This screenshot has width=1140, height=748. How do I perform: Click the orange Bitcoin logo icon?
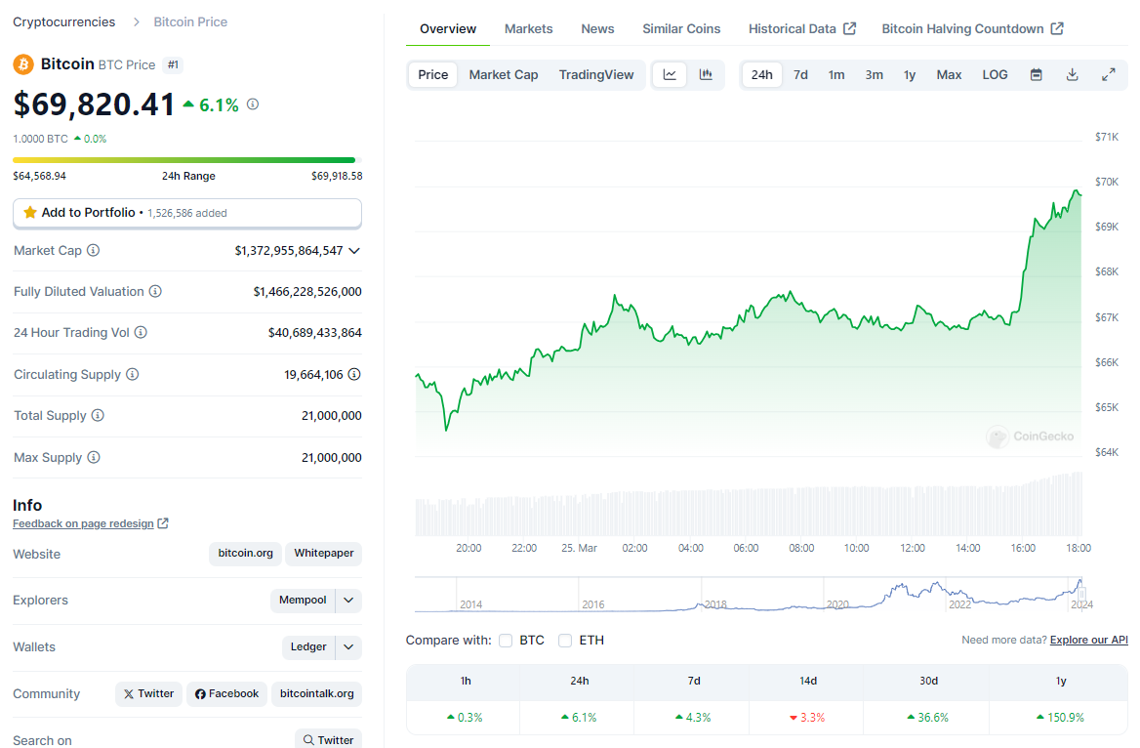click(x=23, y=64)
